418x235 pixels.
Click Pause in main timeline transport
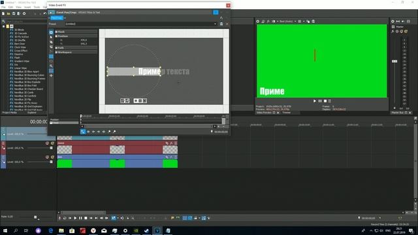point(80,218)
